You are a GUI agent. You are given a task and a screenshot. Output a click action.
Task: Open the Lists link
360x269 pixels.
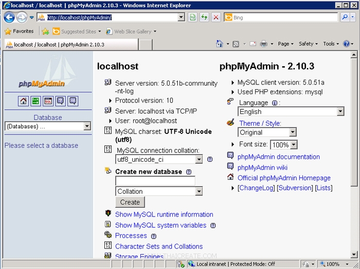pyautogui.click(x=323, y=188)
